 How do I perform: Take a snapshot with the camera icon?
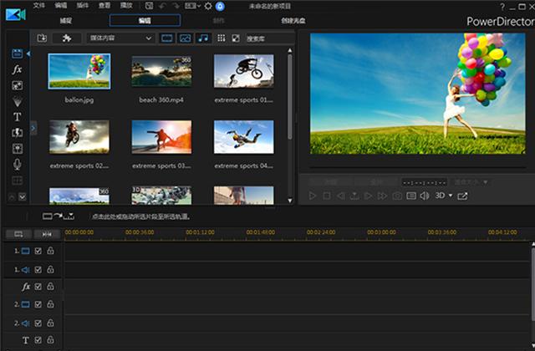point(395,196)
